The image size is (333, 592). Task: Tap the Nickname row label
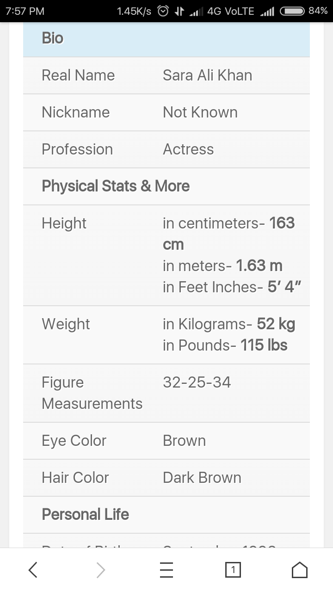75,112
